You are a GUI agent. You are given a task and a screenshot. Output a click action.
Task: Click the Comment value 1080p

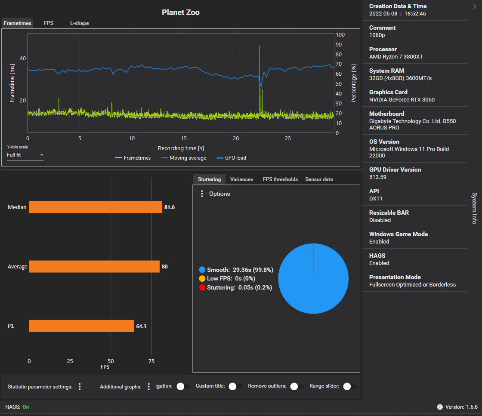point(377,35)
